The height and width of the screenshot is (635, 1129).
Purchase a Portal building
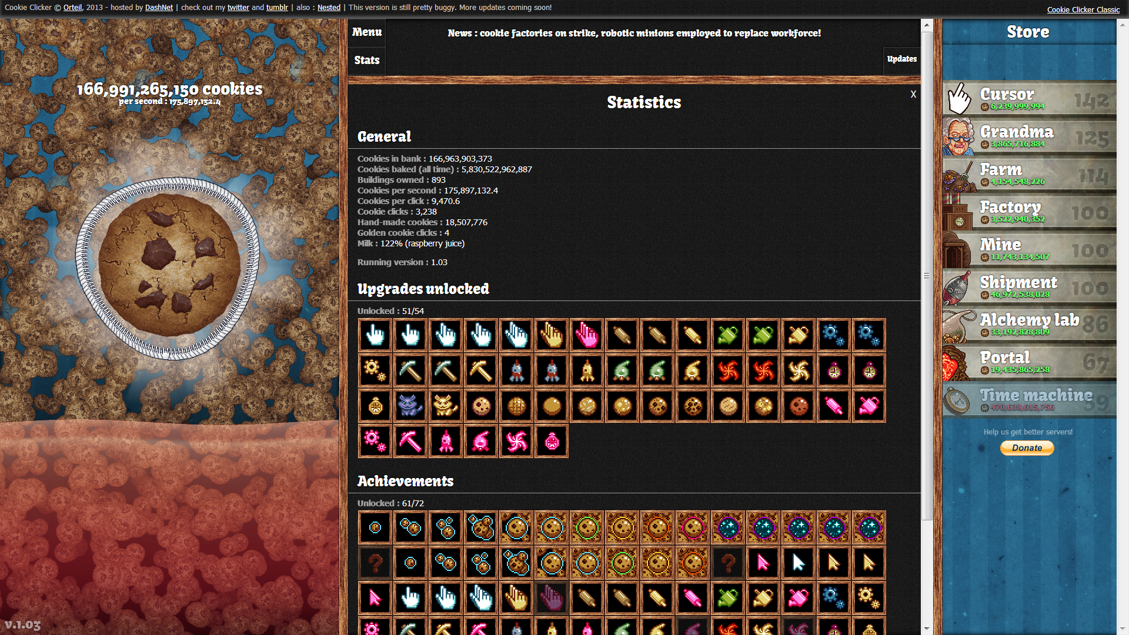[x=1029, y=362]
